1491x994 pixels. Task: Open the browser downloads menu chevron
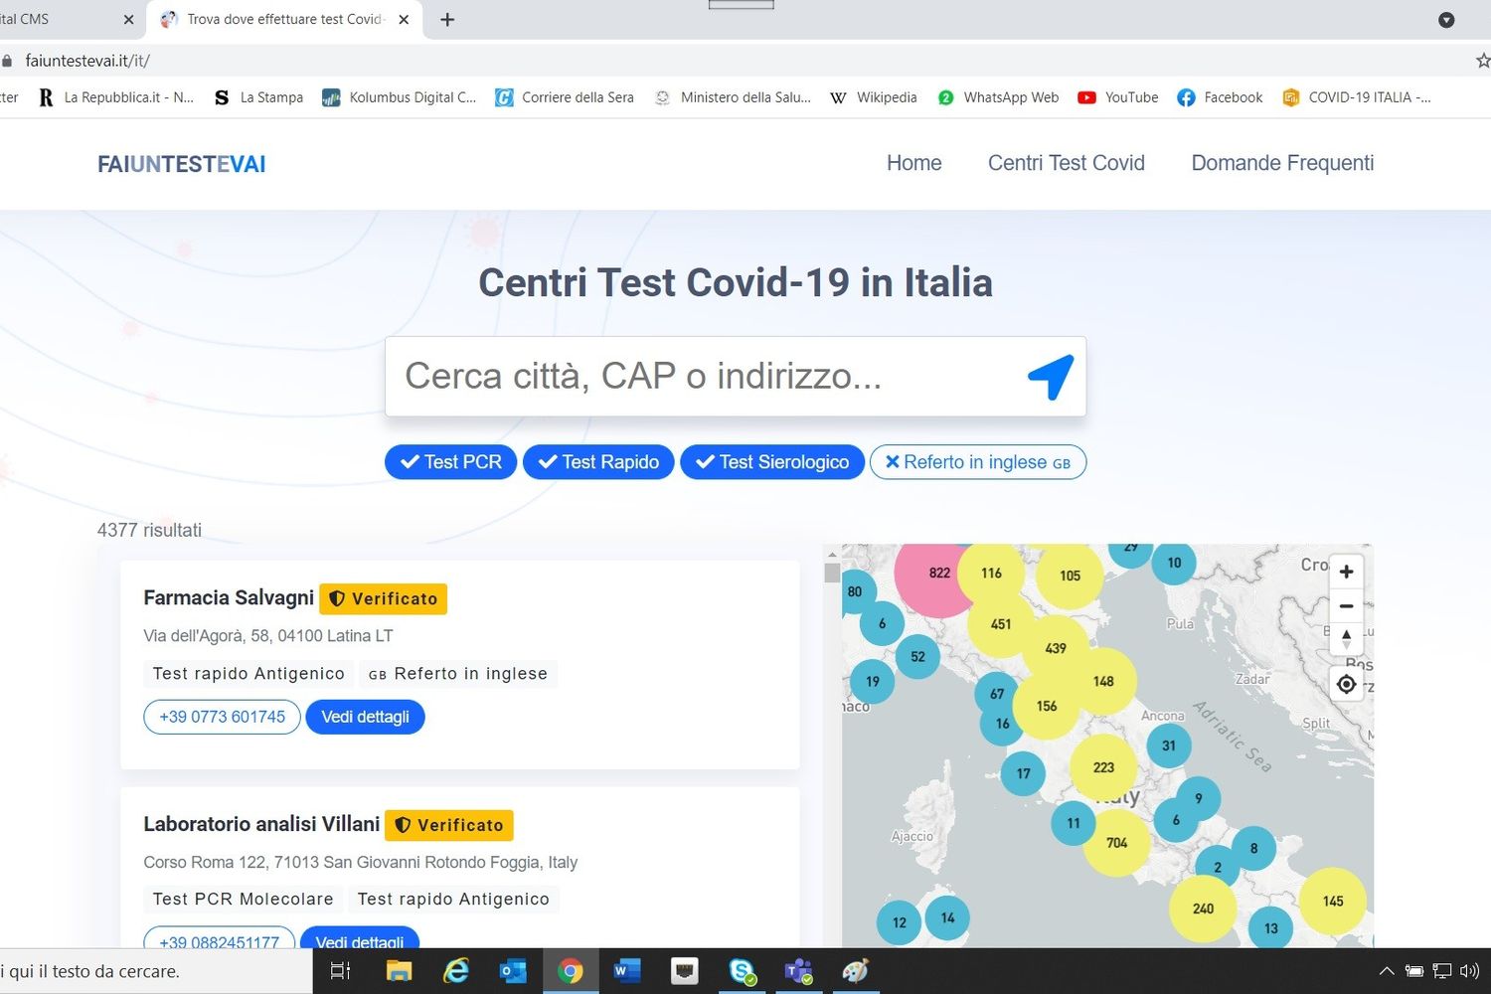click(1445, 20)
